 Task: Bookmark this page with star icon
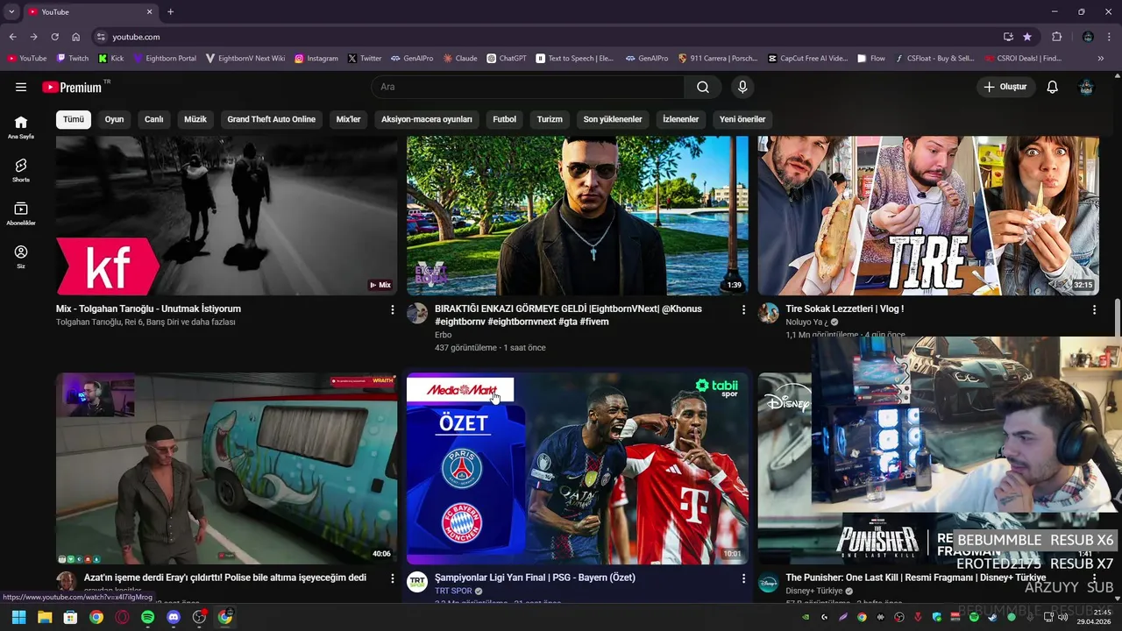click(1027, 37)
